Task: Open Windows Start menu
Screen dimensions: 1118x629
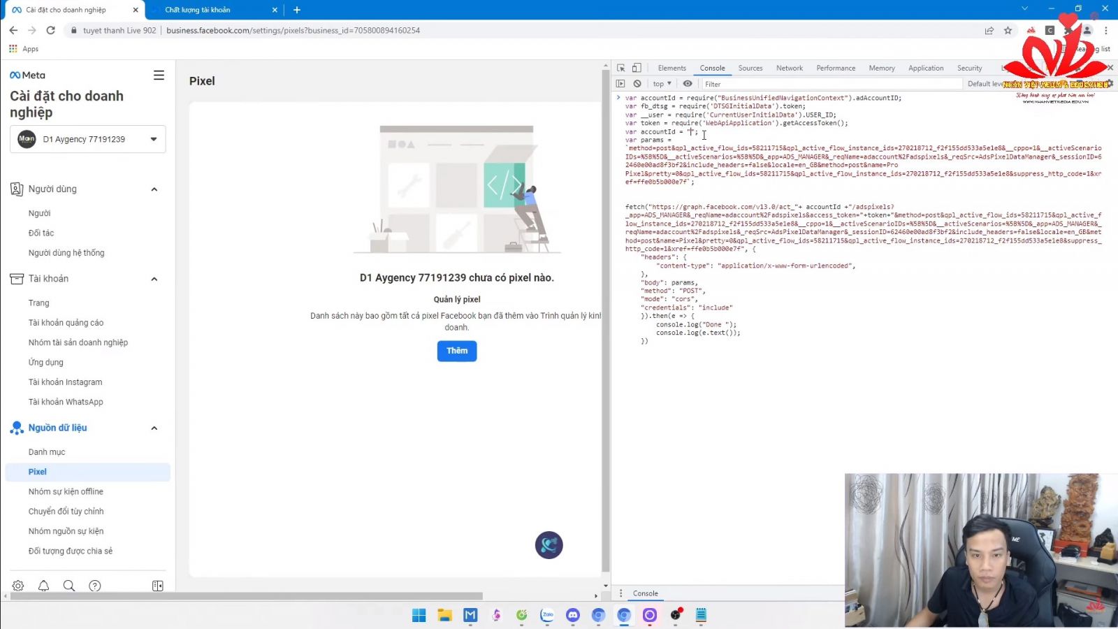Action: (x=419, y=615)
